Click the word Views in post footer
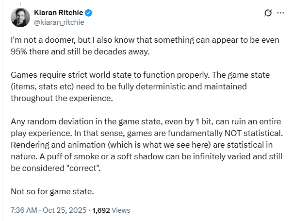 121,210
